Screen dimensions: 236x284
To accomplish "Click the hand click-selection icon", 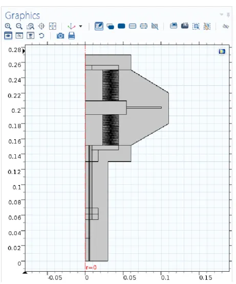I will pos(207,27).
